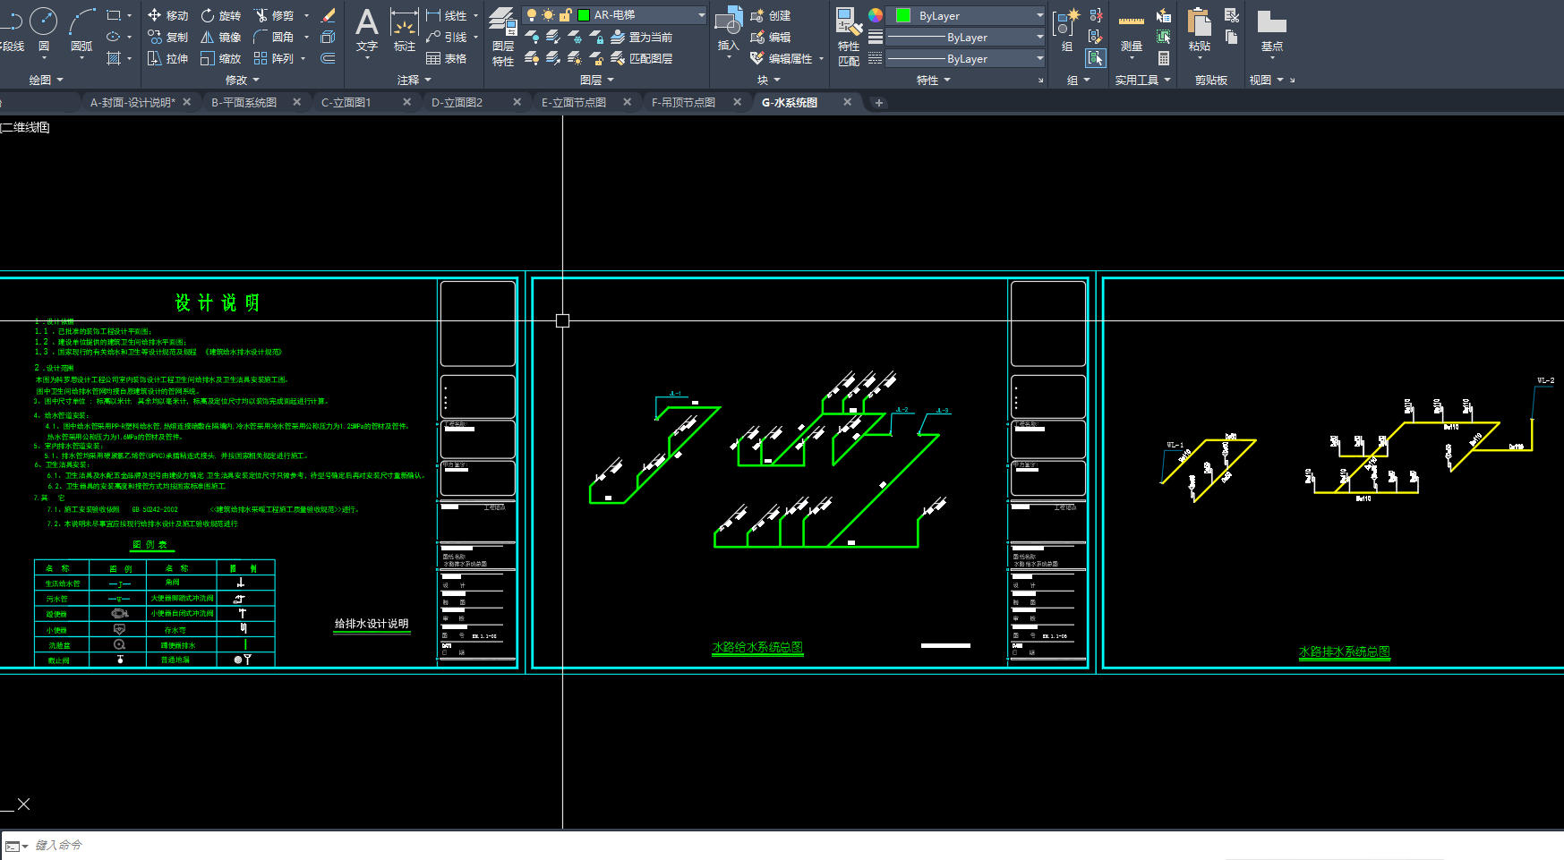Toggle group selection on/off button

tap(1095, 58)
